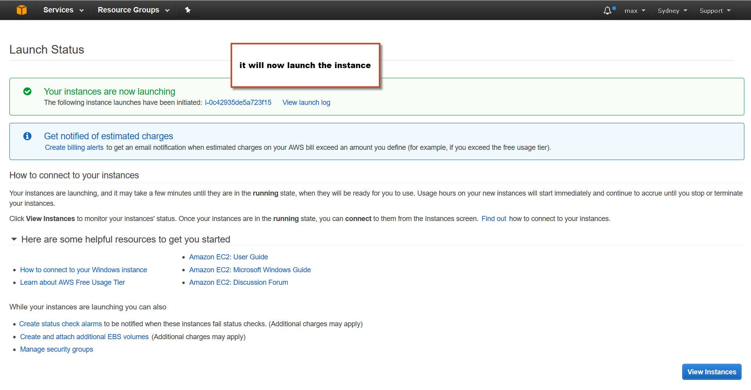Click the pushpin shortcut icon
The image size is (751, 390).
point(188,10)
